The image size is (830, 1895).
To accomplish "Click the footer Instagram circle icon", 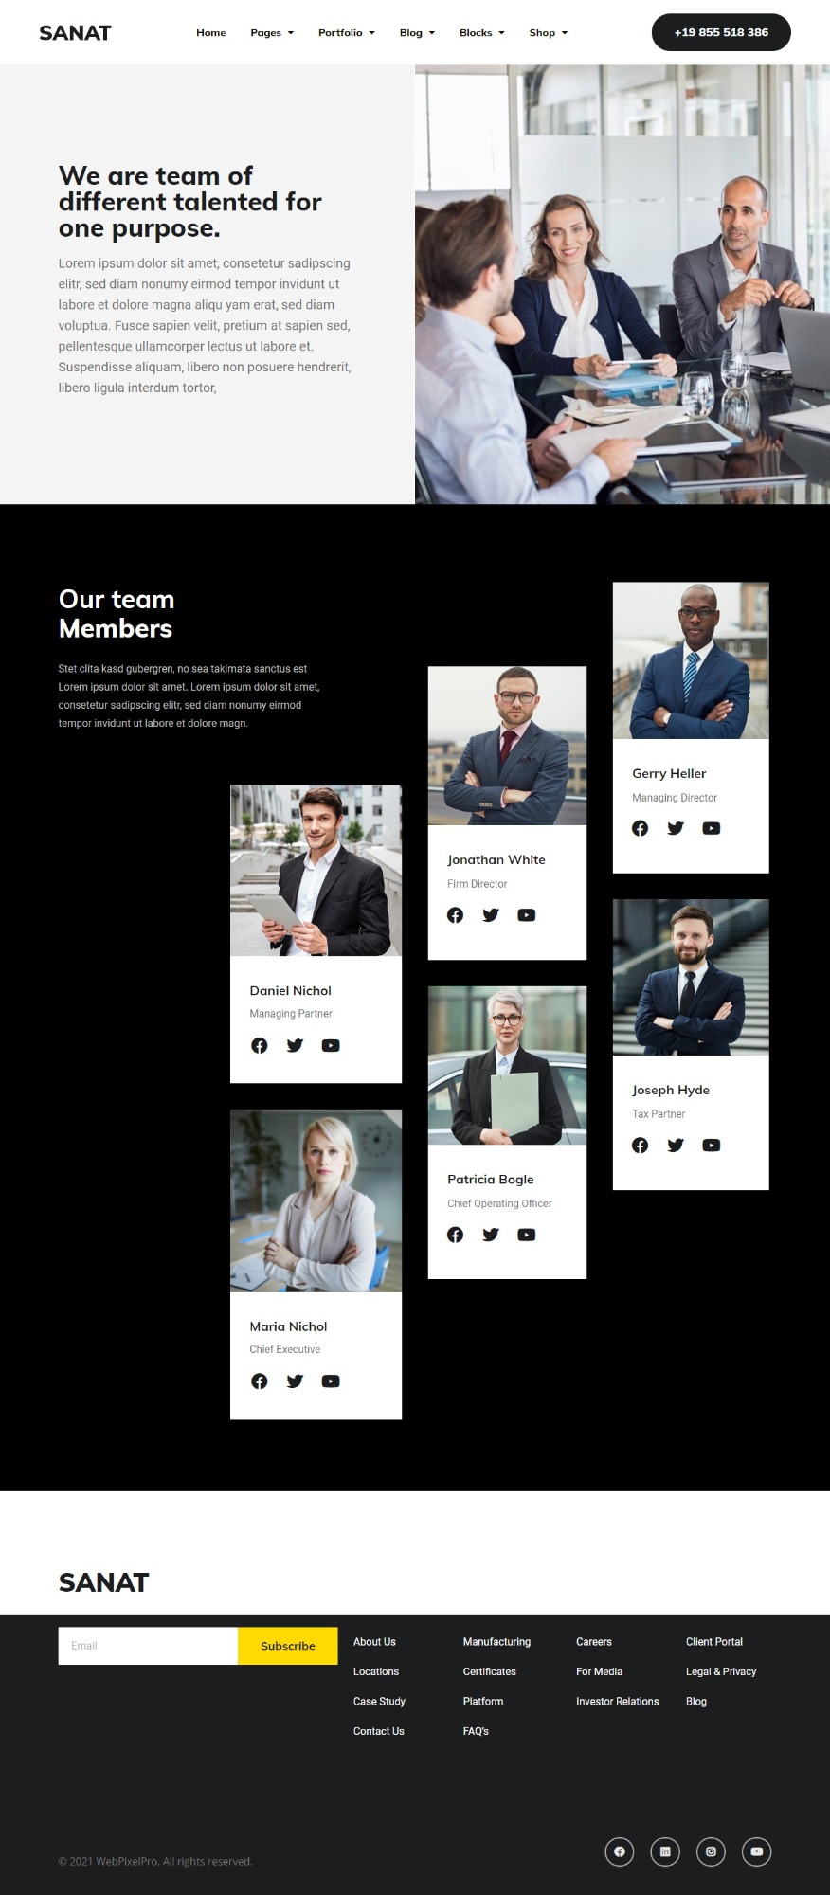I will tap(711, 1851).
